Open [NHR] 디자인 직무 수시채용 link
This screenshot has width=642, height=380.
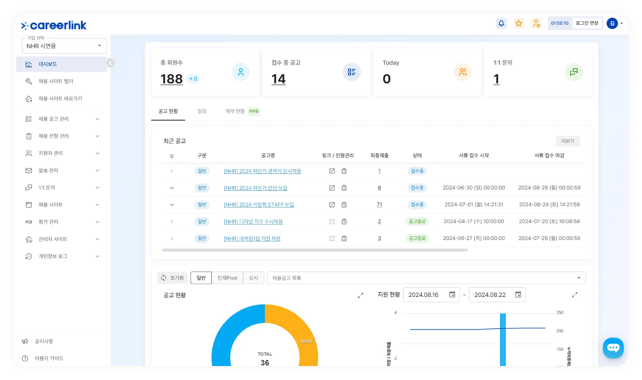pyautogui.click(x=253, y=222)
